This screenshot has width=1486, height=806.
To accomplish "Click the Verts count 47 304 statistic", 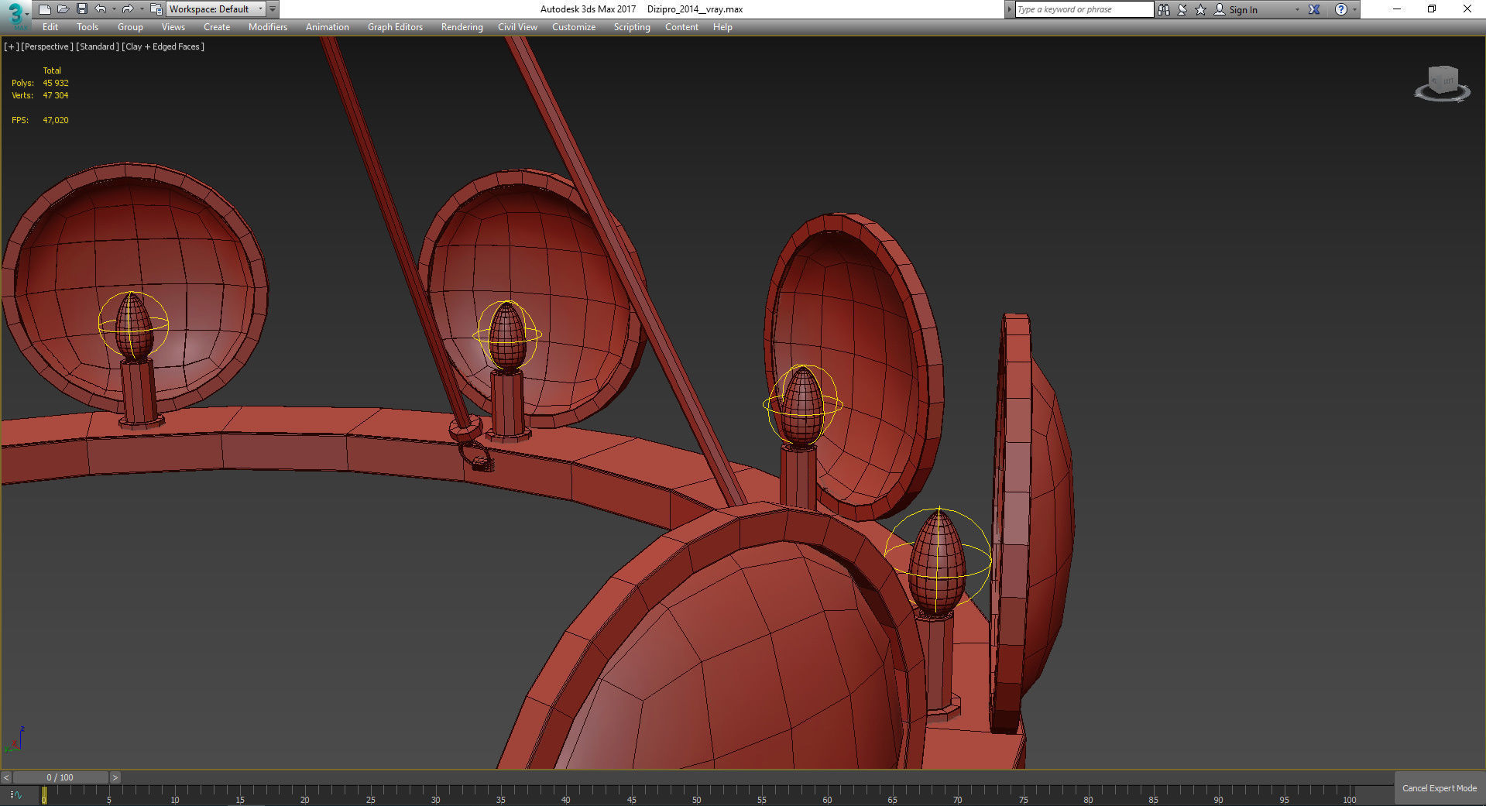I will (x=56, y=95).
